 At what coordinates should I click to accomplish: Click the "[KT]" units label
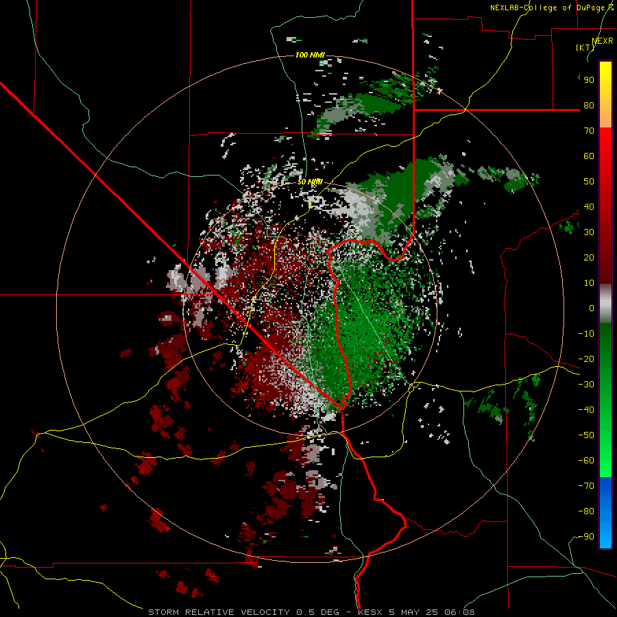pos(585,47)
